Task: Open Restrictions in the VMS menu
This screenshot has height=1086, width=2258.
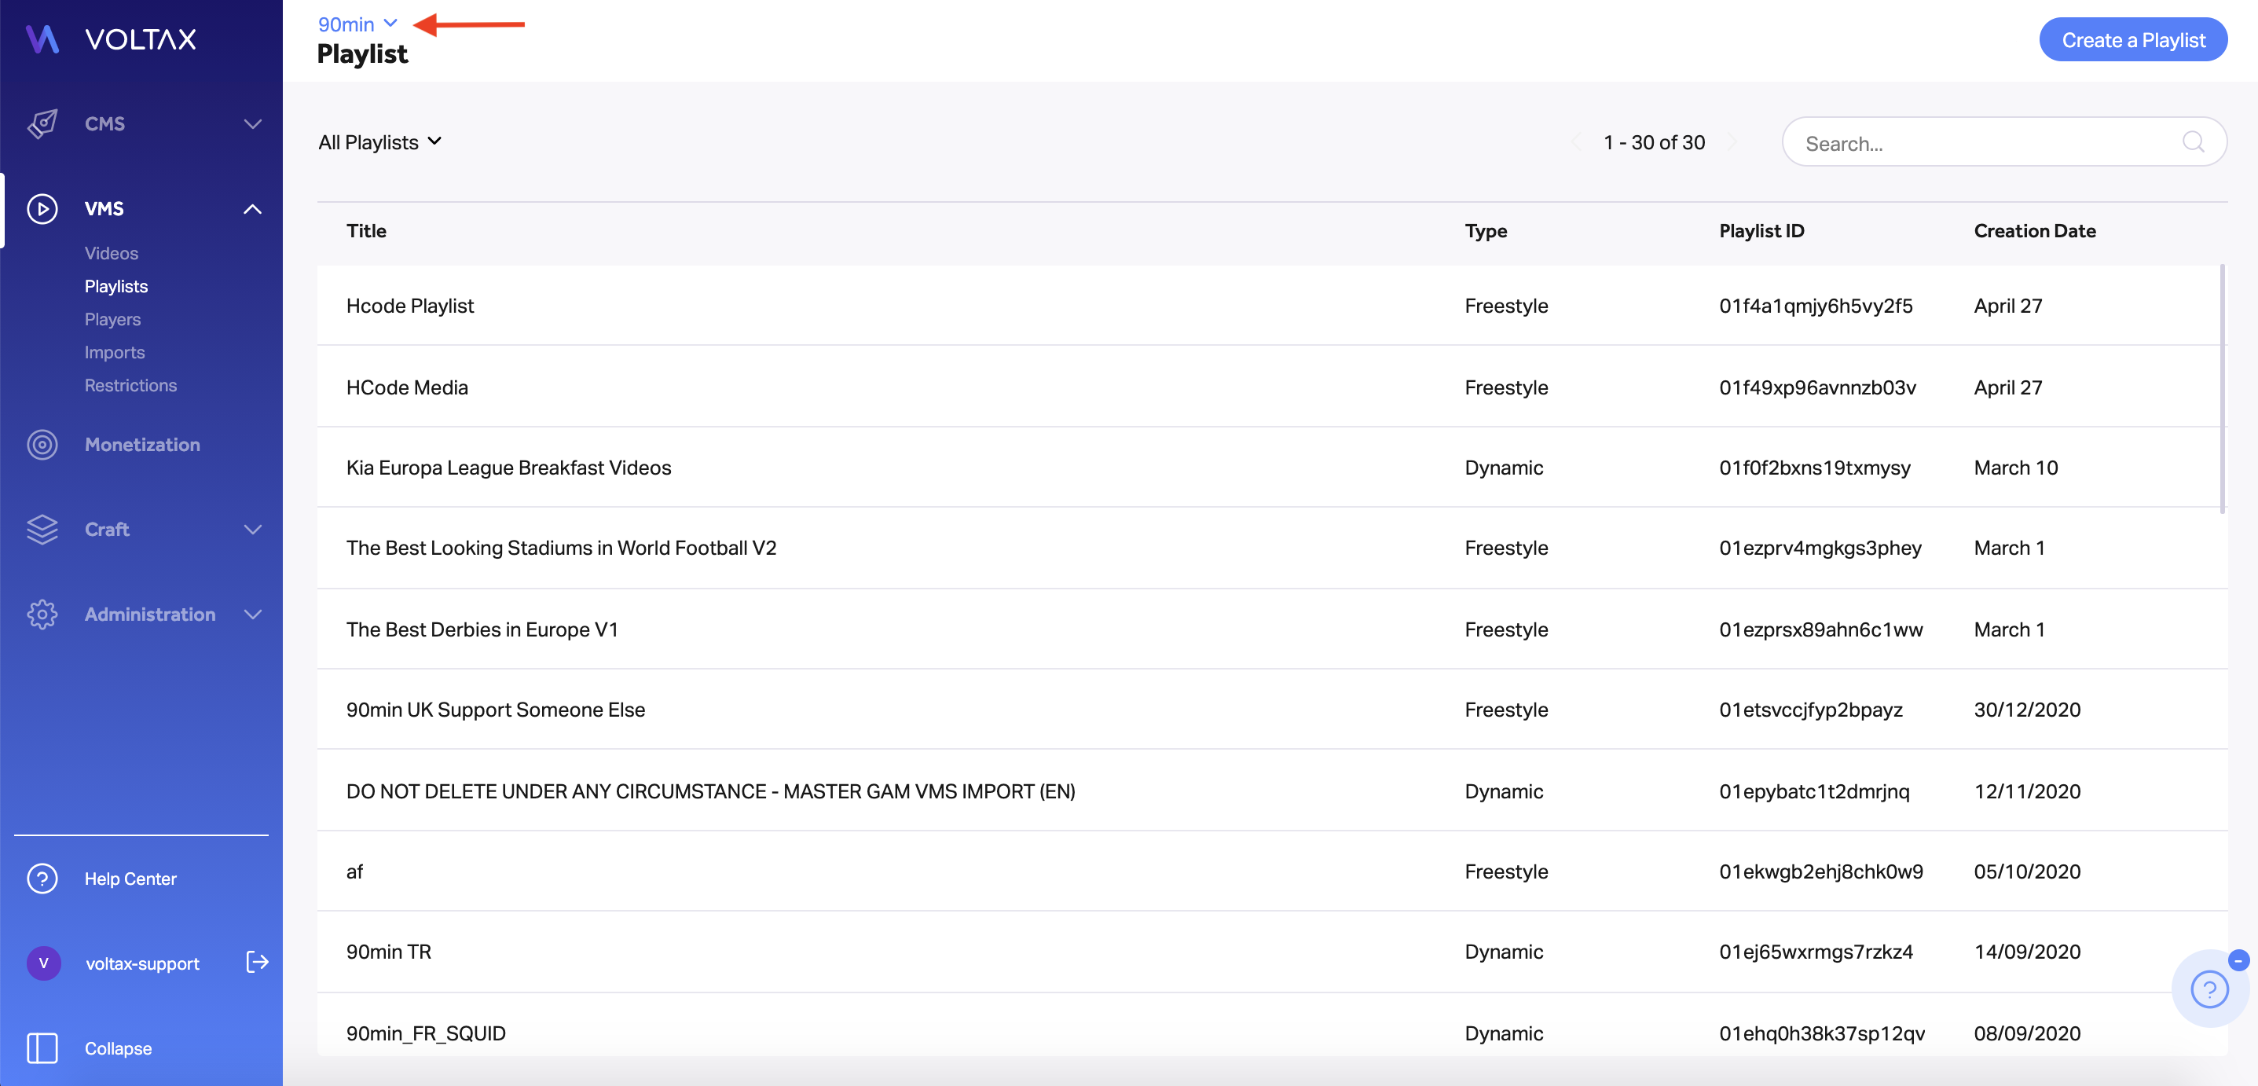Action: pyautogui.click(x=130, y=386)
